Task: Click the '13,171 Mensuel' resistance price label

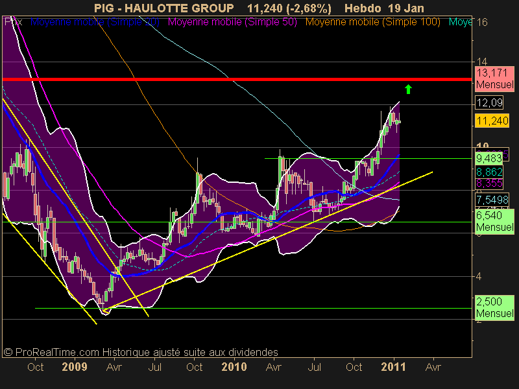Action: (x=495, y=78)
